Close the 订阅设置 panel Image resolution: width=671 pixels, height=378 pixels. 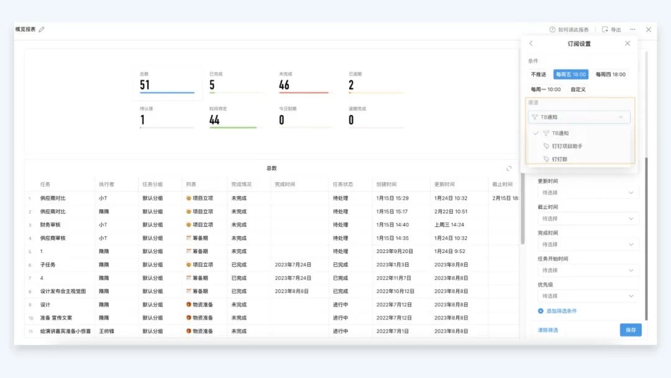[628, 44]
